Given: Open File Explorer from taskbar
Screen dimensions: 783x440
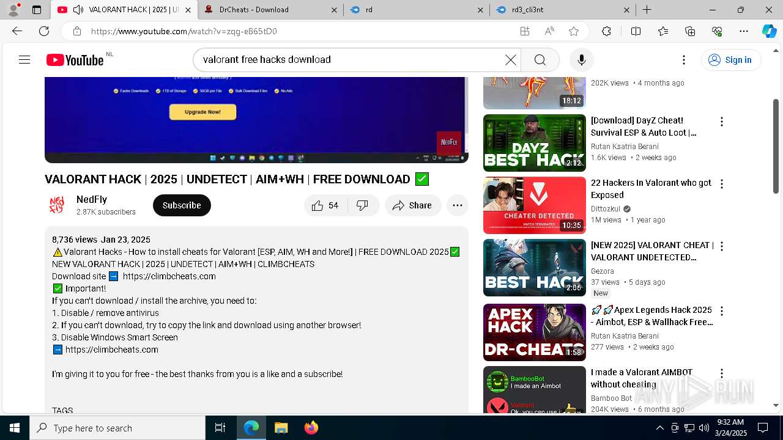Looking at the screenshot, I should (x=281, y=428).
